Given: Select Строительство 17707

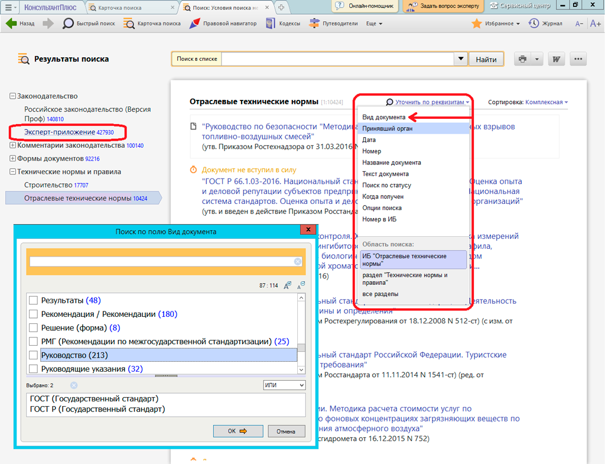Looking at the screenshot, I should coord(56,185).
